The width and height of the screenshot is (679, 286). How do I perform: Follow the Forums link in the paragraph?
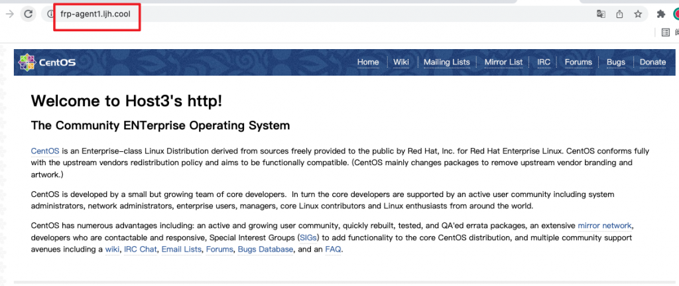[219, 249]
